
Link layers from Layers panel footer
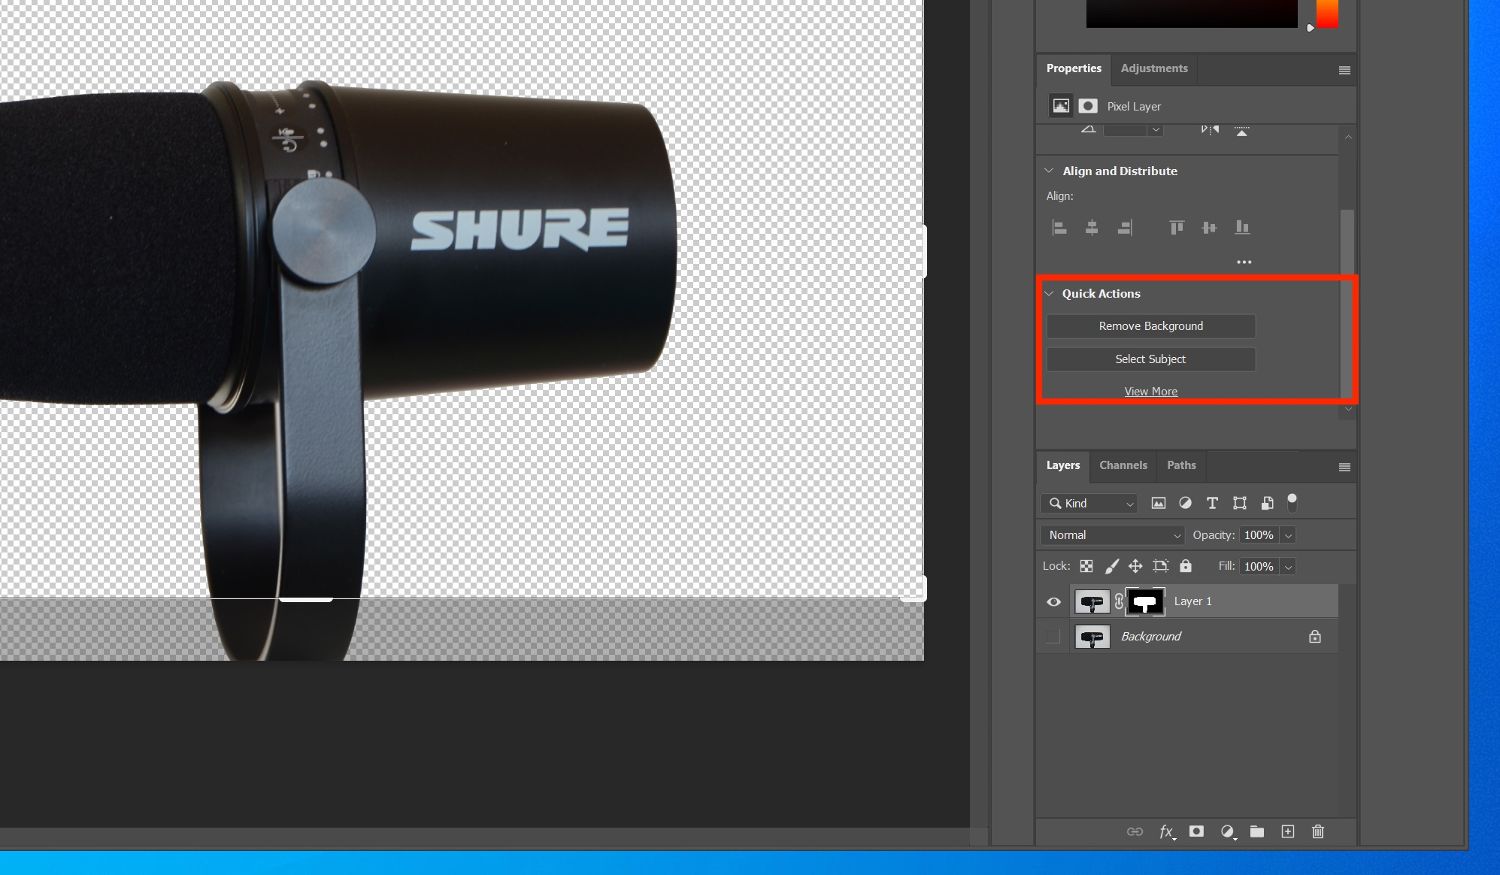pos(1135,831)
